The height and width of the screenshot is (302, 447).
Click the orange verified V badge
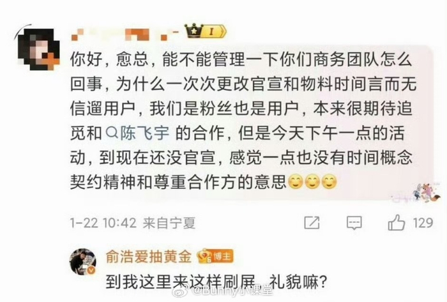pos(91,270)
